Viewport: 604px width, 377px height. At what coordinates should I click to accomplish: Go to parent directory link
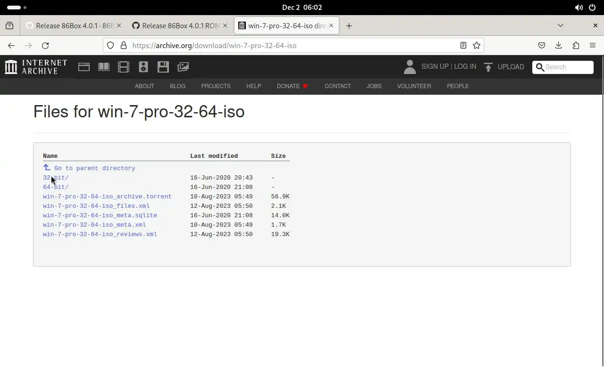click(x=94, y=168)
